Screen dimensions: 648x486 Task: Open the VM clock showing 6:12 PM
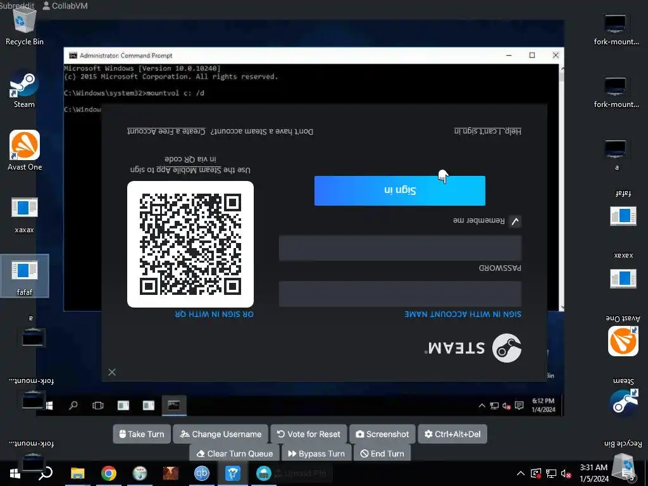(544, 406)
